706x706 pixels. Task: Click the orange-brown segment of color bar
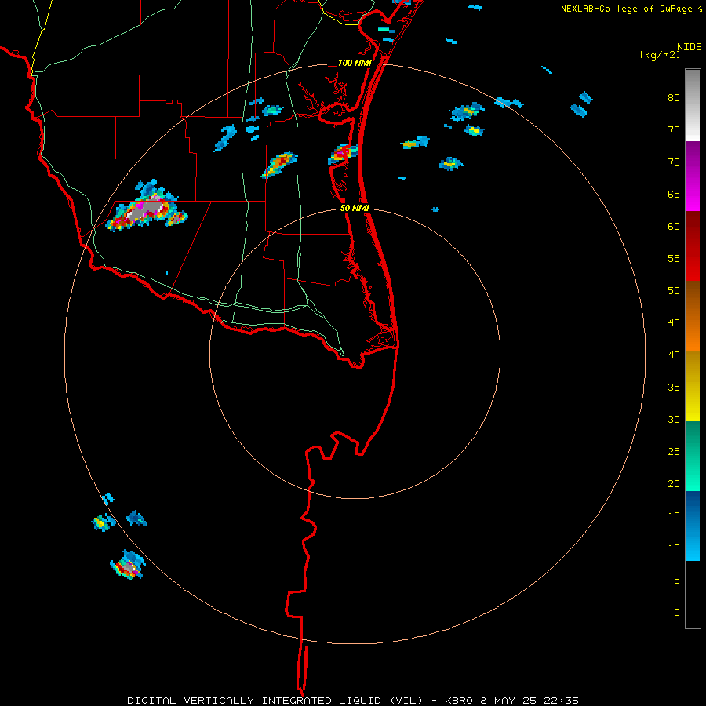tap(693, 315)
